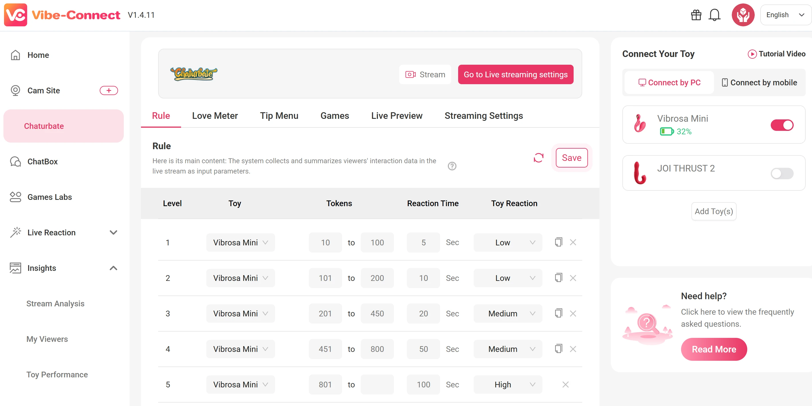Image resolution: width=812 pixels, height=406 pixels.
Task: Click the Rule help question mark
Action: pos(452,166)
